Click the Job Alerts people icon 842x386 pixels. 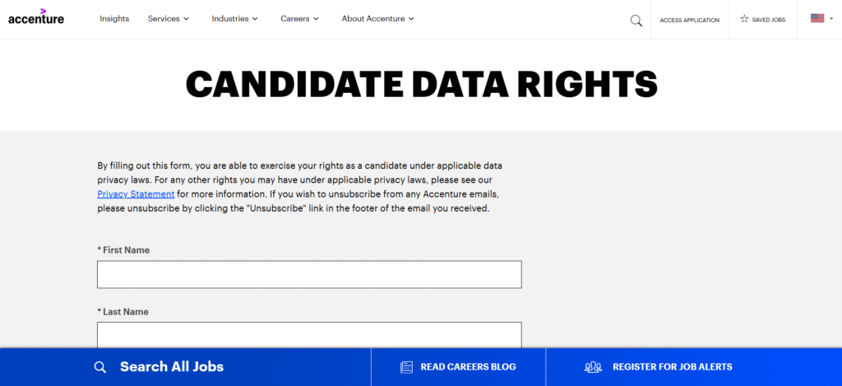click(593, 367)
